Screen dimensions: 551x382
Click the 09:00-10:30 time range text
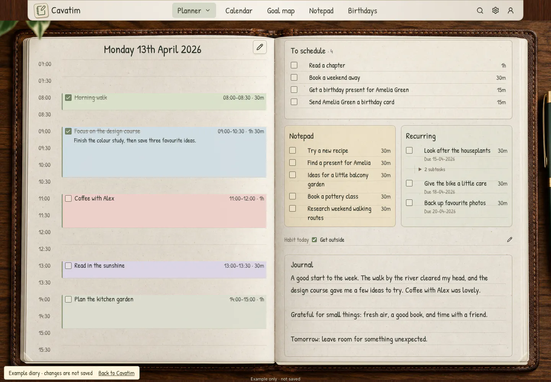[x=231, y=131]
